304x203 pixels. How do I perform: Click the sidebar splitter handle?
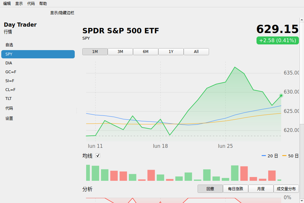77,110
